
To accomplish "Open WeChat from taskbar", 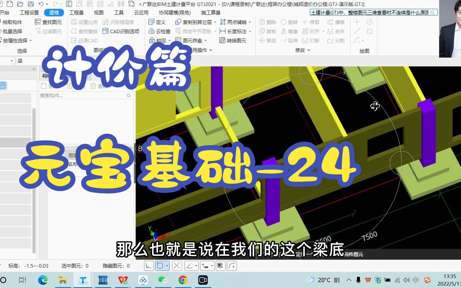I will [163, 280].
